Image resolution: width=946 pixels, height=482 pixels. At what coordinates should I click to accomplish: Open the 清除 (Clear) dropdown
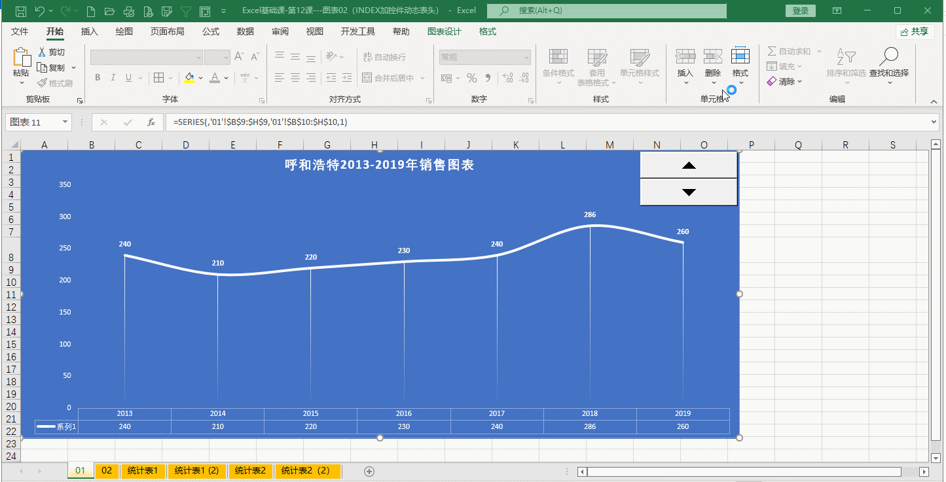click(x=786, y=82)
